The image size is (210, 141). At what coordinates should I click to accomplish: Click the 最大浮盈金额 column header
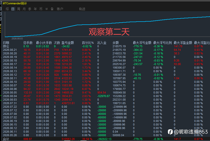(x=183, y=43)
